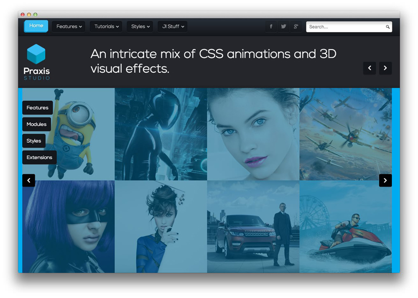This screenshot has width=418, height=298.
Task: Click the Features button over the gallery
Action: tap(37, 108)
